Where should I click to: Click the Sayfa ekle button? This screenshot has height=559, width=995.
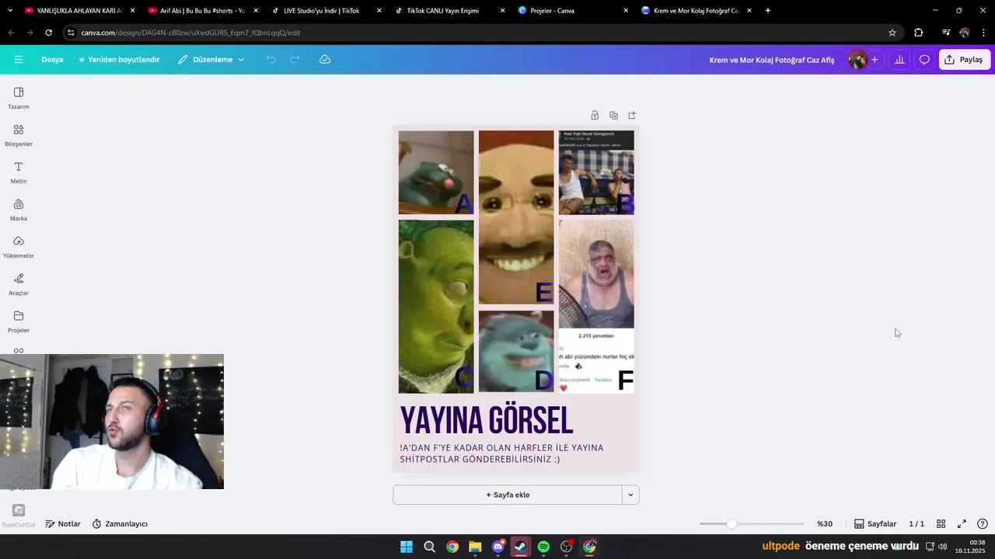click(x=508, y=495)
